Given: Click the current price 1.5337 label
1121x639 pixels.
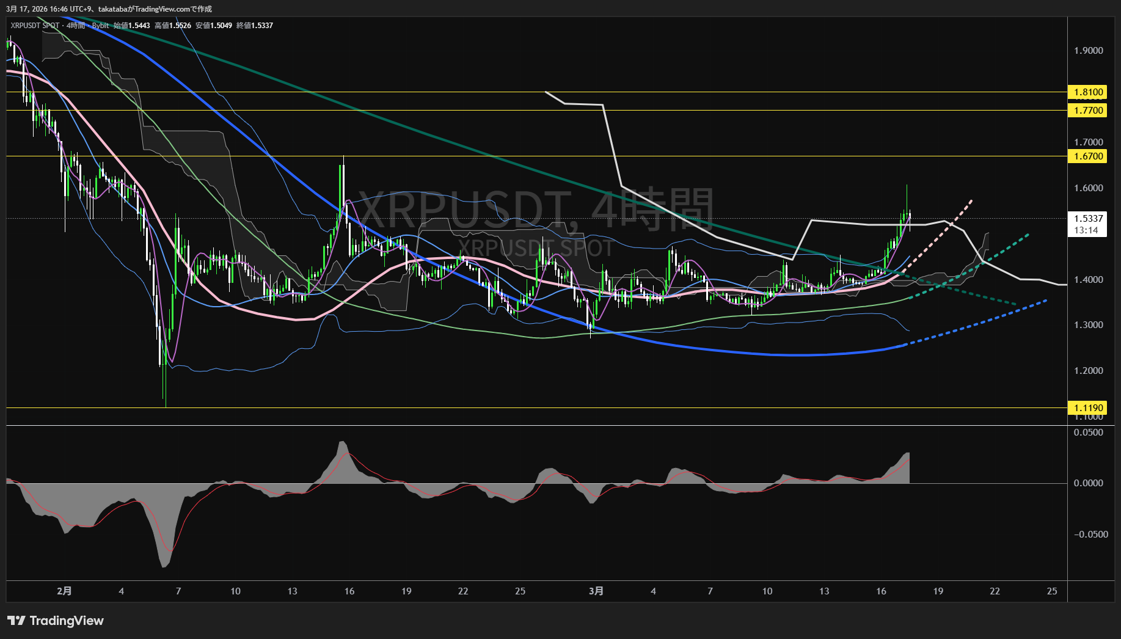Looking at the screenshot, I should click(x=1088, y=219).
